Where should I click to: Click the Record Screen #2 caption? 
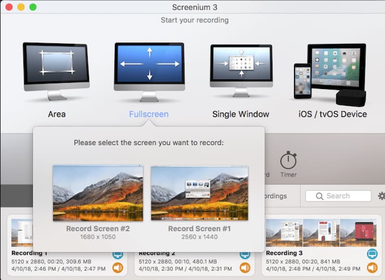tap(98, 229)
